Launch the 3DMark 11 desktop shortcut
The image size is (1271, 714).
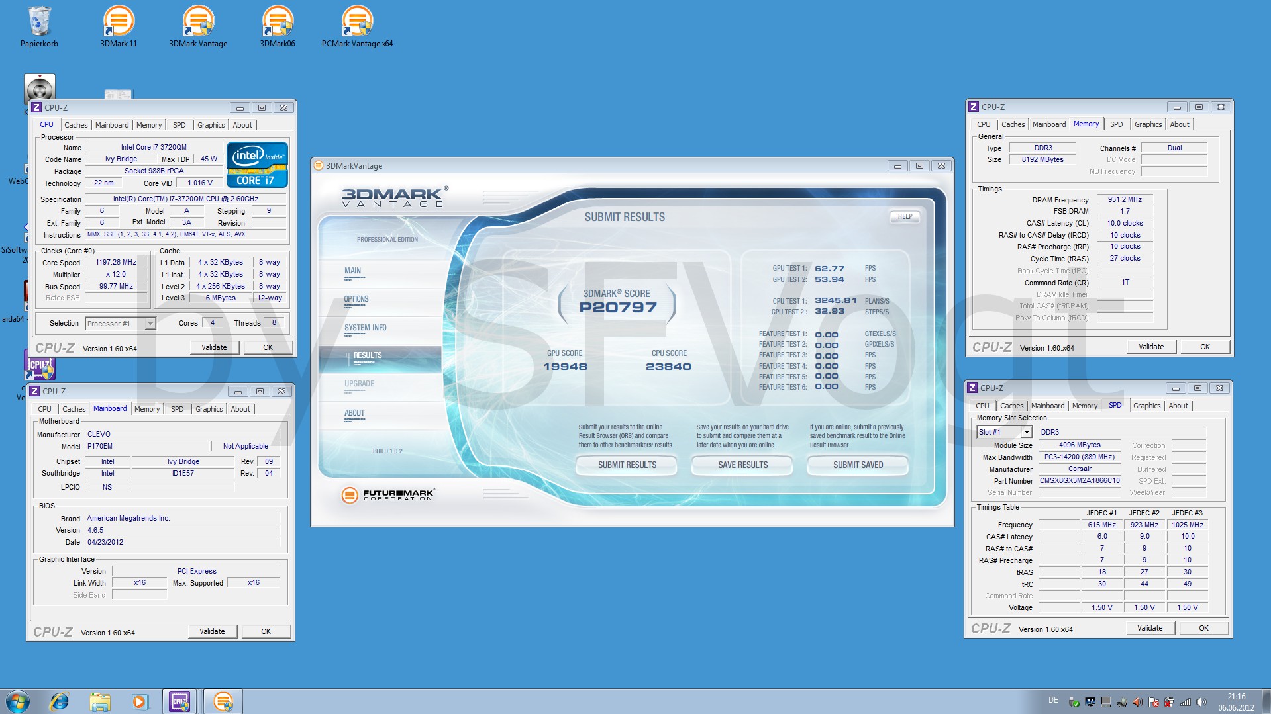[x=119, y=26]
